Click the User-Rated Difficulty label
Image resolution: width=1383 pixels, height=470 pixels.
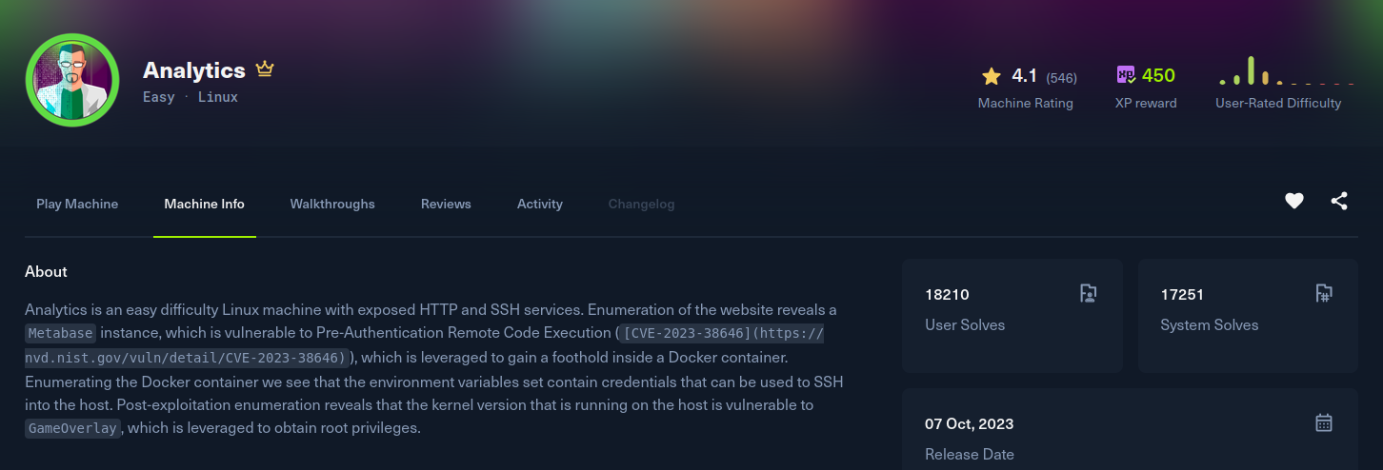1278,103
